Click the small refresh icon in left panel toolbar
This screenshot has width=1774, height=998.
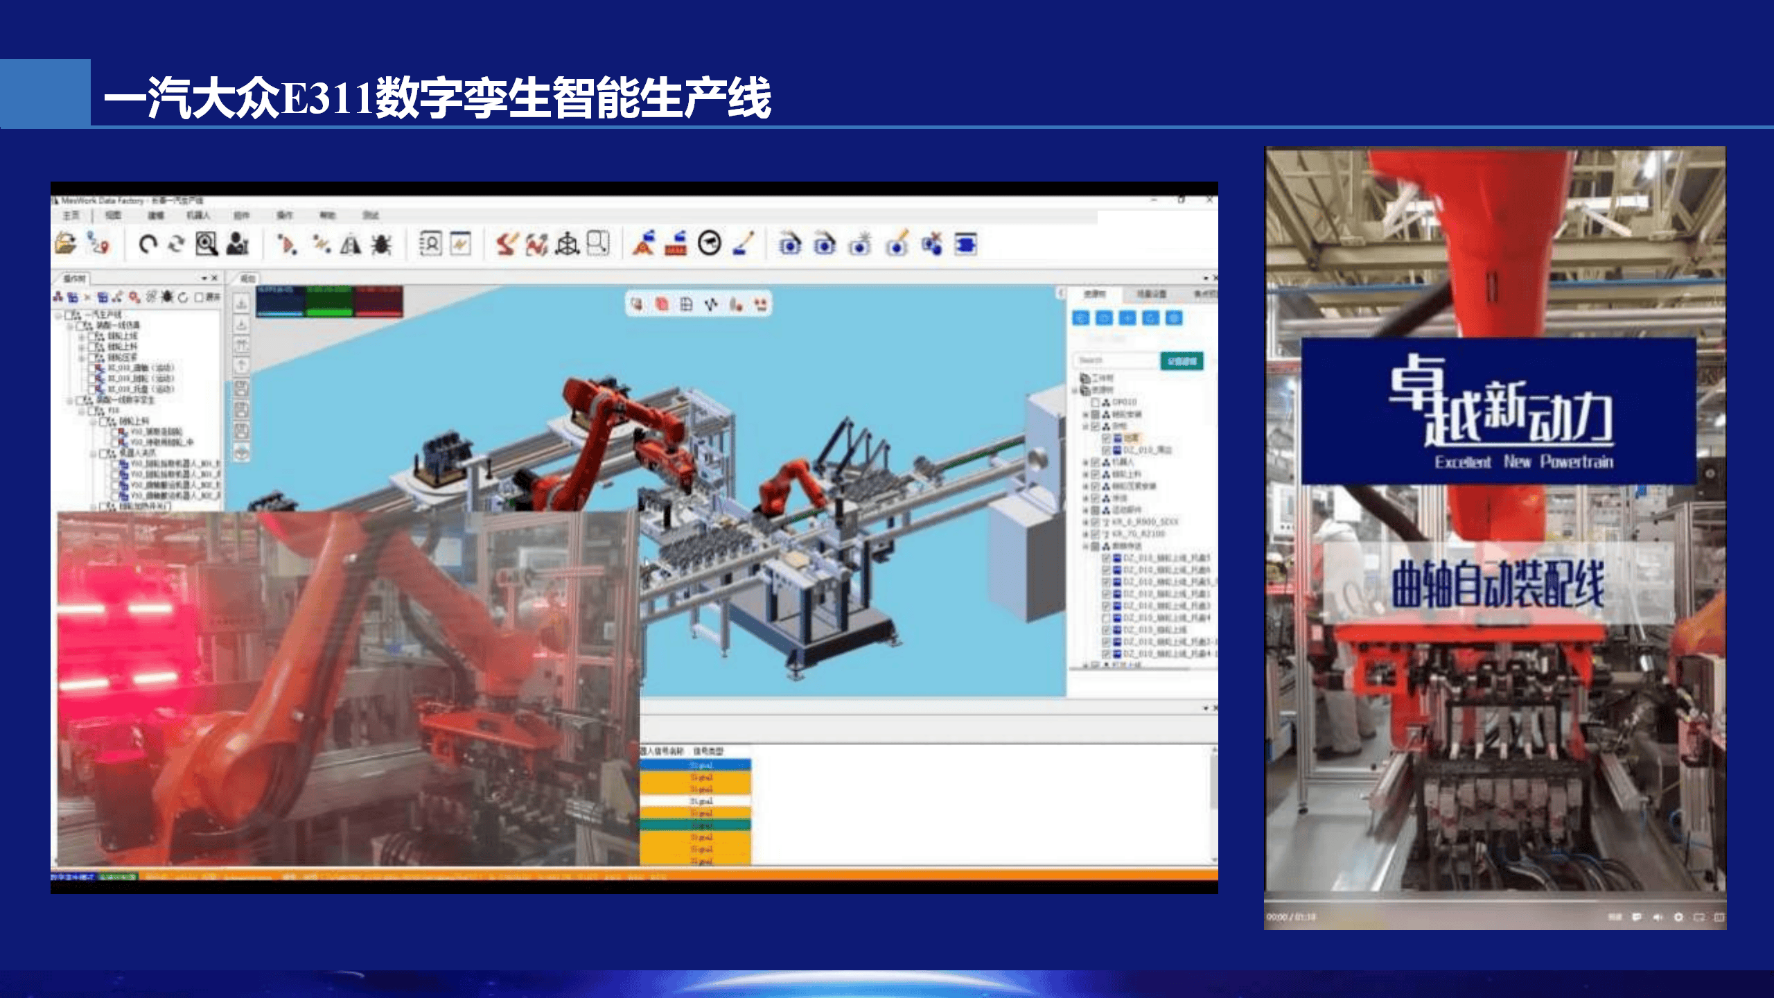(x=183, y=297)
